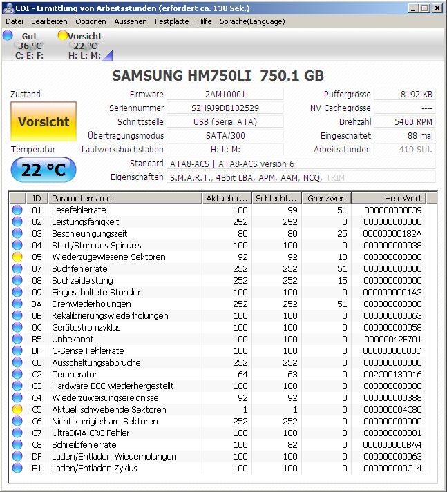Click hex value 000000004C80
Viewport: 447px width, 492px height.
pos(392,409)
